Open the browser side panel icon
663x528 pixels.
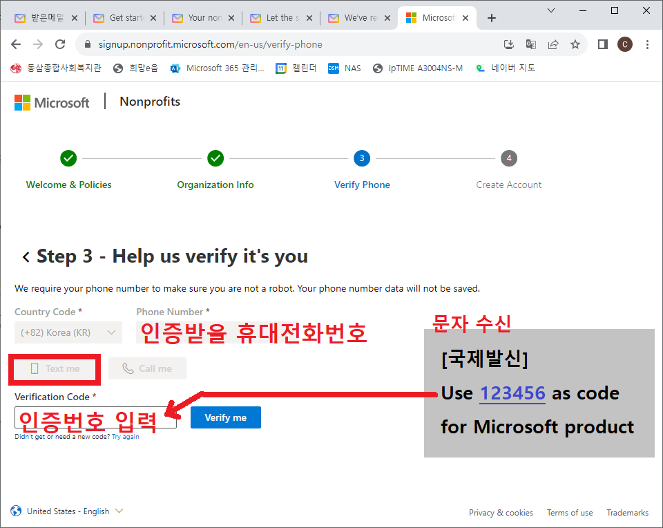coord(603,44)
